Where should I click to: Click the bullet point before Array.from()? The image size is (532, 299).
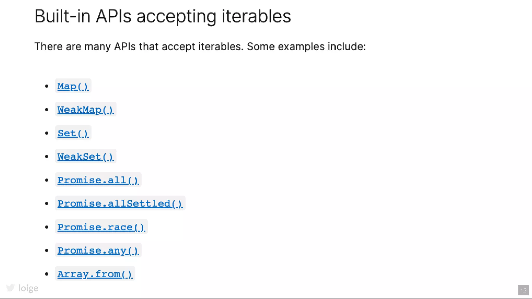(47, 274)
